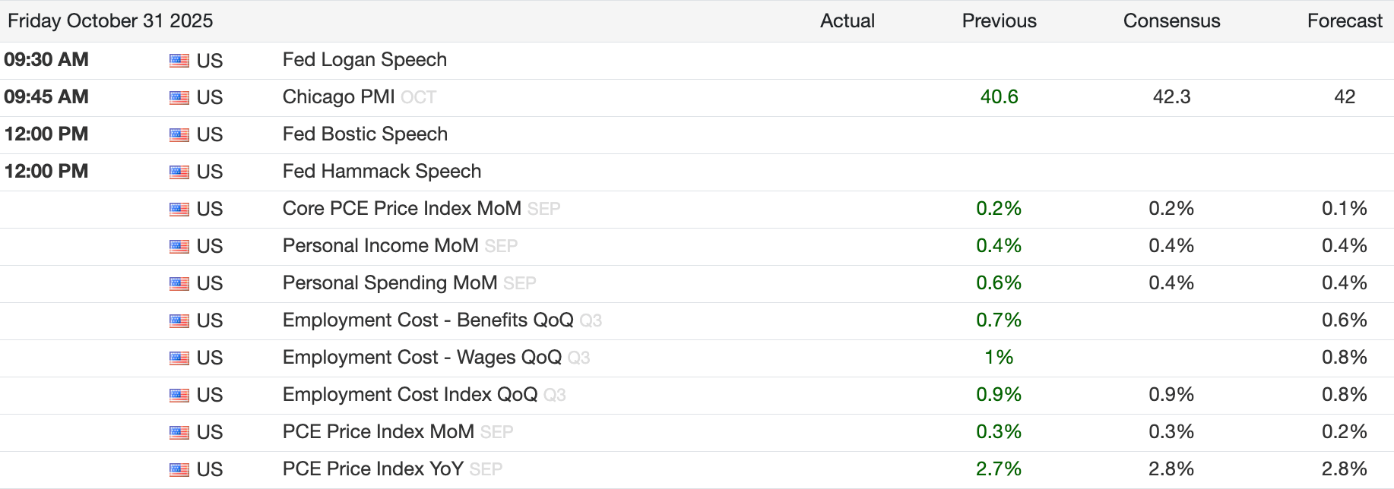Click the Friday October 31 2025 date header
The width and height of the screenshot is (1394, 489).
click(110, 21)
